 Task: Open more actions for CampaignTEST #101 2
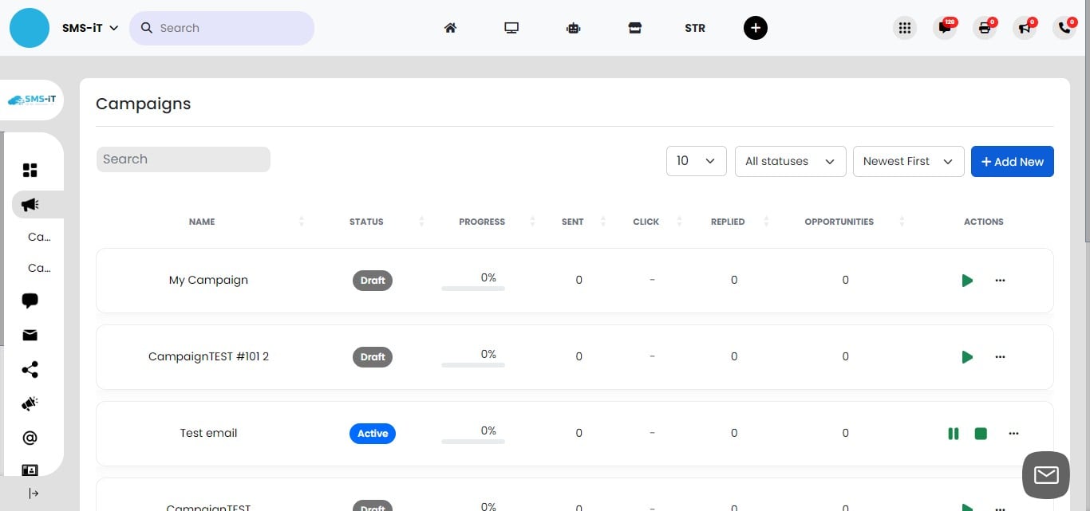(1000, 357)
